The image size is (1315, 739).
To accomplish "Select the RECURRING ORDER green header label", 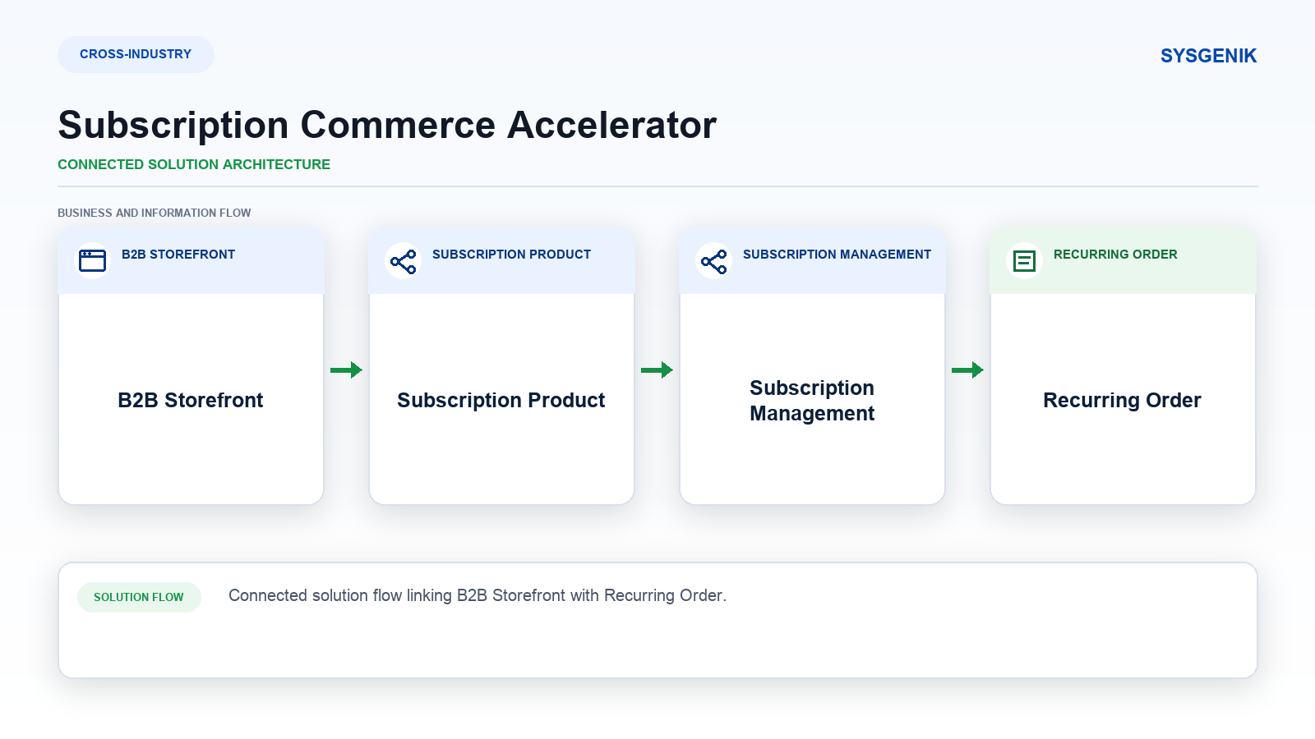I will (x=1115, y=255).
